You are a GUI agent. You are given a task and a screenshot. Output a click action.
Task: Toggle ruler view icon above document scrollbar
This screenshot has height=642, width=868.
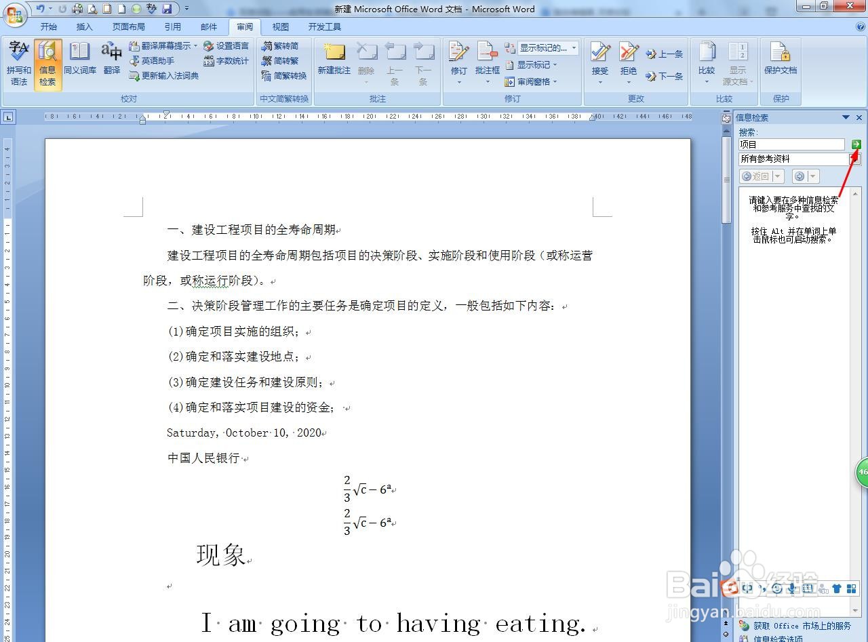pyautogui.click(x=726, y=118)
